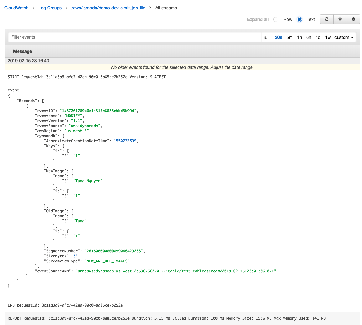362x325 pixels.
Task: Focus the Filter events input field
Action: click(134, 37)
